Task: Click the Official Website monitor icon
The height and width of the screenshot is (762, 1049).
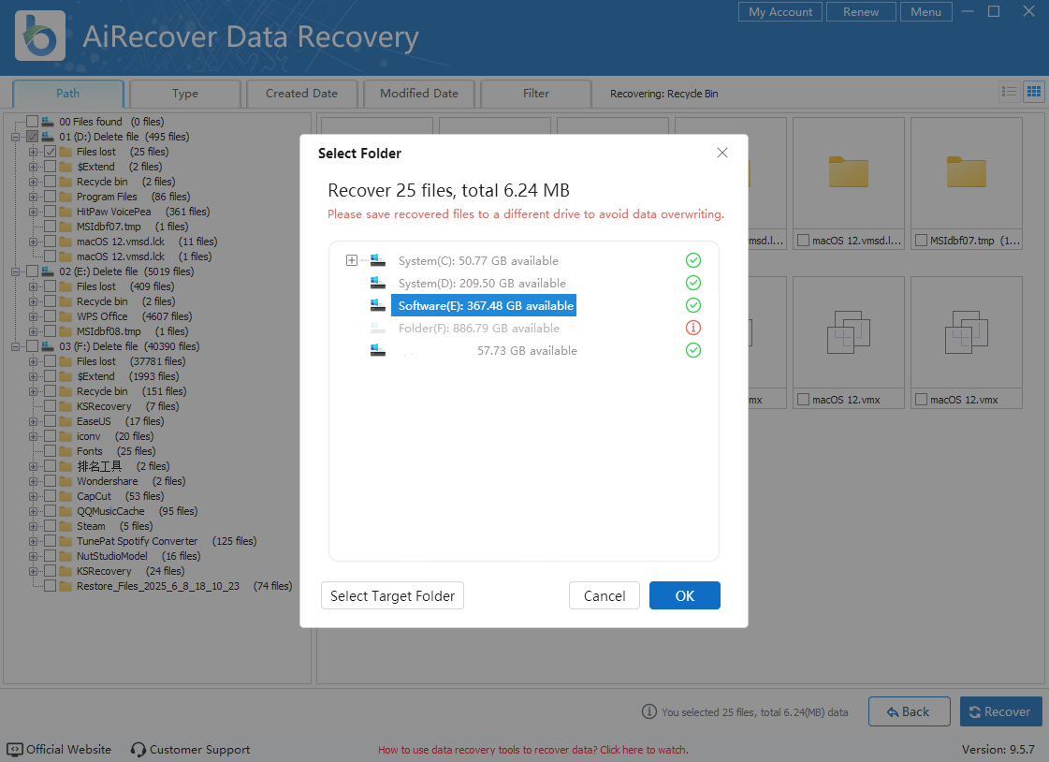Action: (15, 750)
